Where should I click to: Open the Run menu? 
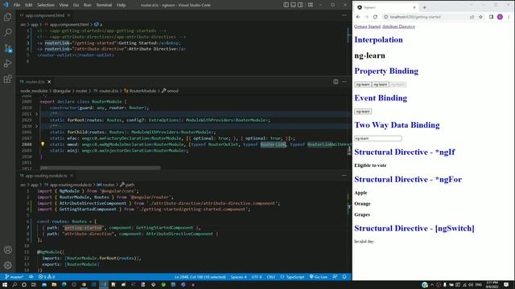pos(88,5)
